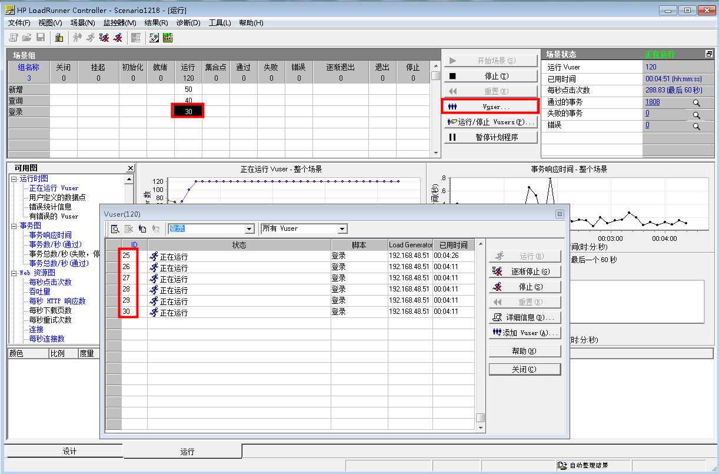Click the 详细信息(D)... button

click(x=525, y=317)
